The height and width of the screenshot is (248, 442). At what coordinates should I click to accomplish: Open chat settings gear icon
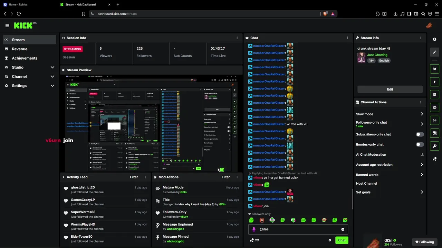click(330, 240)
